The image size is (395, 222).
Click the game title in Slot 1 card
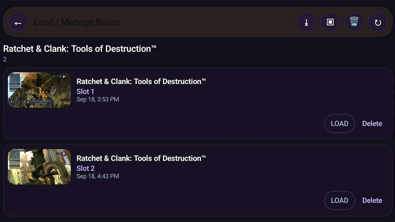click(141, 82)
